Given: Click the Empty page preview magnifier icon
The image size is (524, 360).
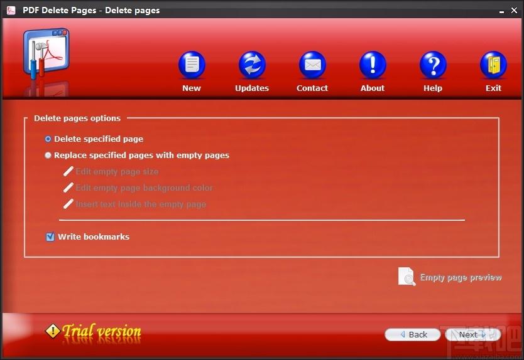Looking at the screenshot, I should coord(407,277).
